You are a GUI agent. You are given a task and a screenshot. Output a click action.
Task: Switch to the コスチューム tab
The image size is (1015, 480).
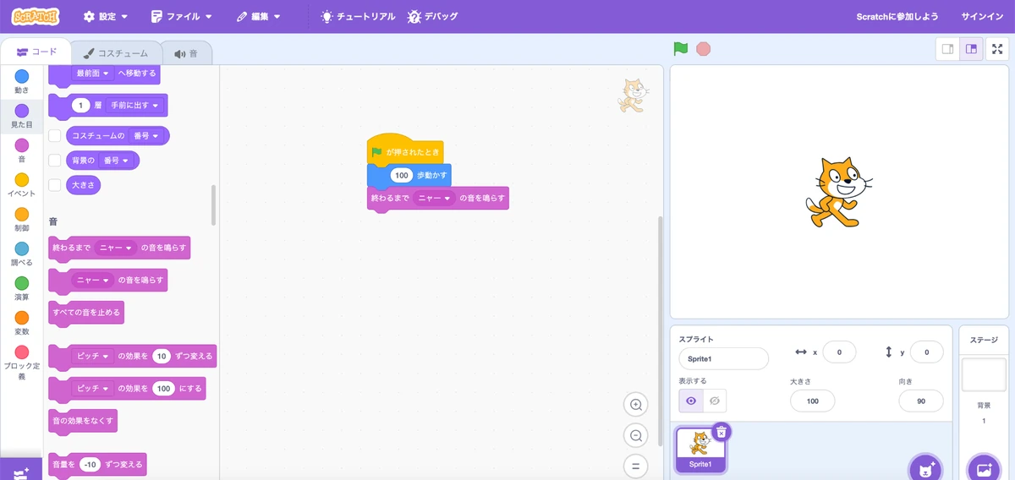pyautogui.click(x=116, y=52)
